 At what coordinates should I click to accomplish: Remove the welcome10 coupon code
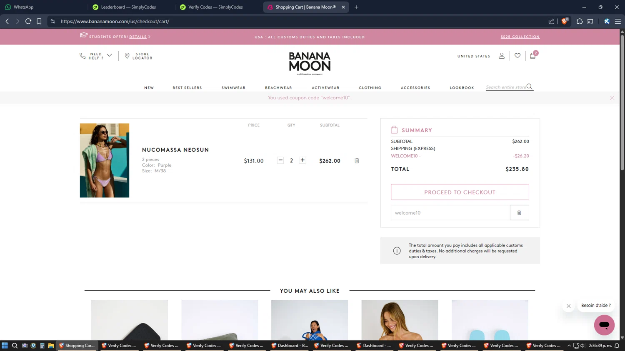[x=519, y=213]
